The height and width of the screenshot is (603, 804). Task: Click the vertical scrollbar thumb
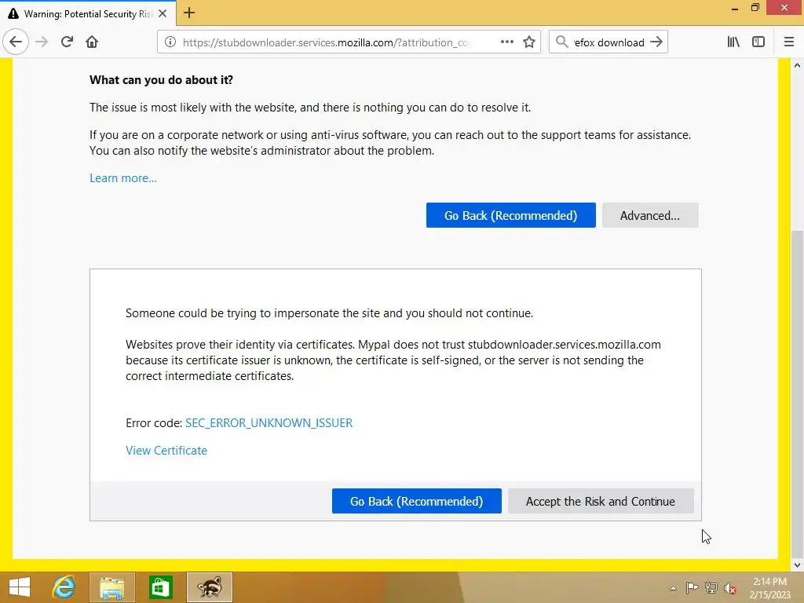[x=797, y=393]
